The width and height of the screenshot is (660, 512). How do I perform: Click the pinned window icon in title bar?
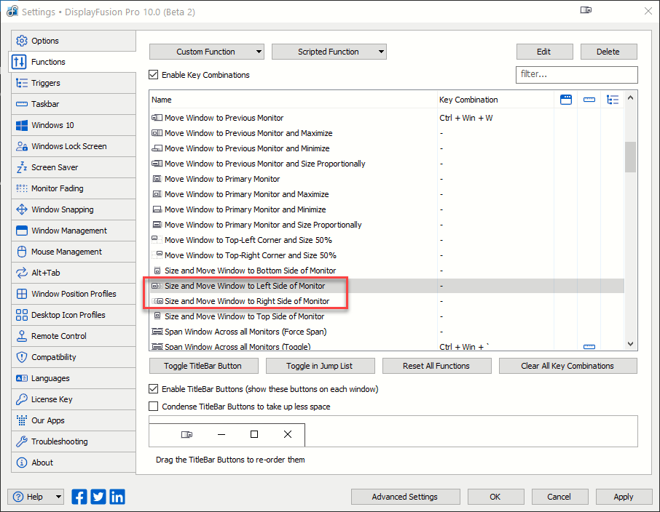[586, 10]
